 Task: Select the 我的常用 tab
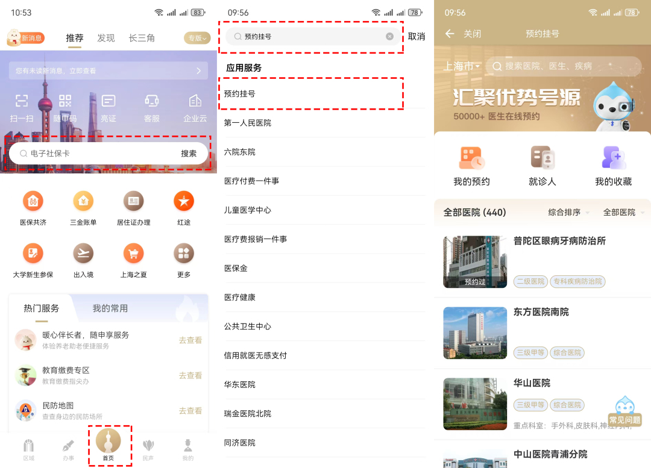coord(110,308)
